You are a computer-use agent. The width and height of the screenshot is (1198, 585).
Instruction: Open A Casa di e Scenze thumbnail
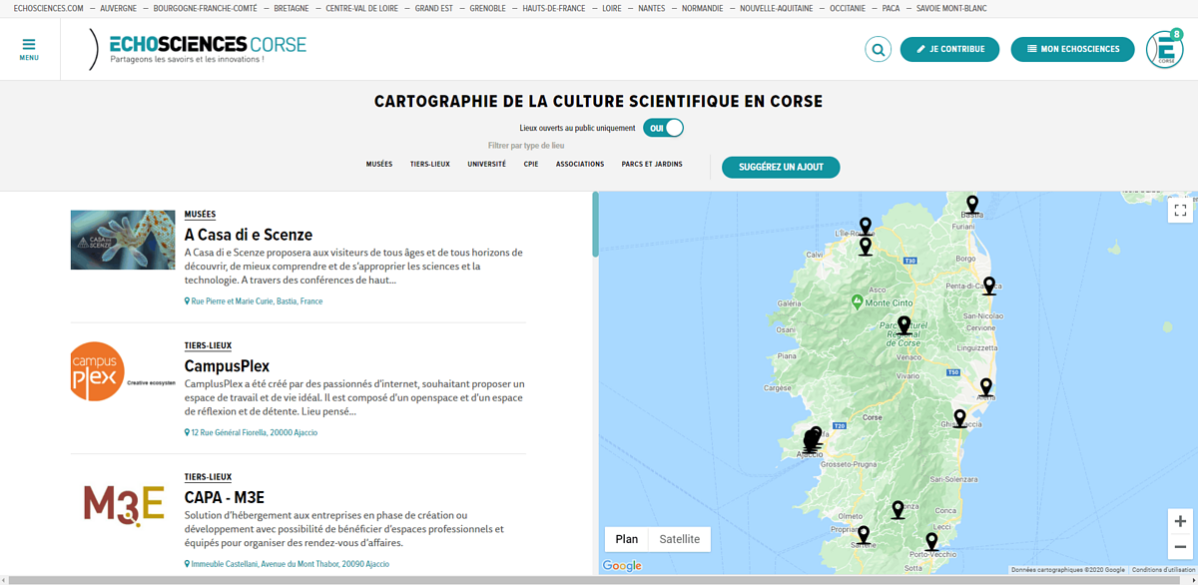click(x=123, y=240)
